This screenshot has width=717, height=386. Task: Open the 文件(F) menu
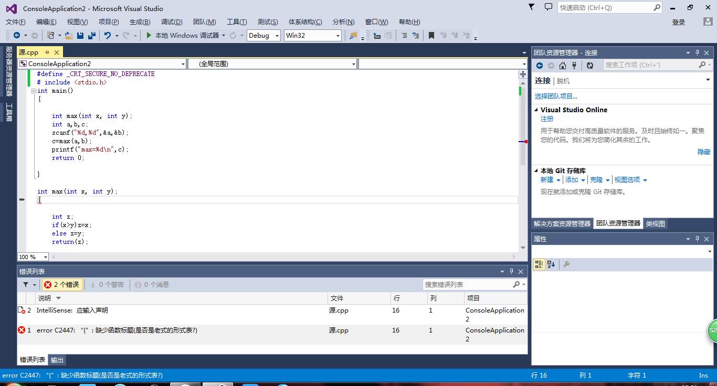[16, 22]
